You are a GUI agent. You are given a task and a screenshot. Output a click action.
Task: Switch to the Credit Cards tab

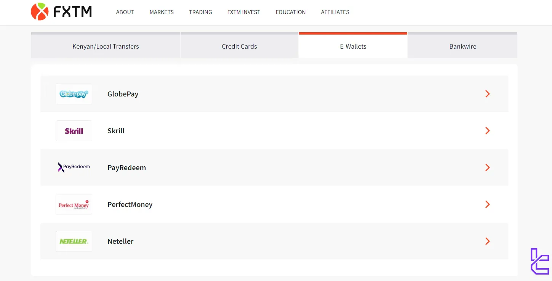pyautogui.click(x=239, y=46)
